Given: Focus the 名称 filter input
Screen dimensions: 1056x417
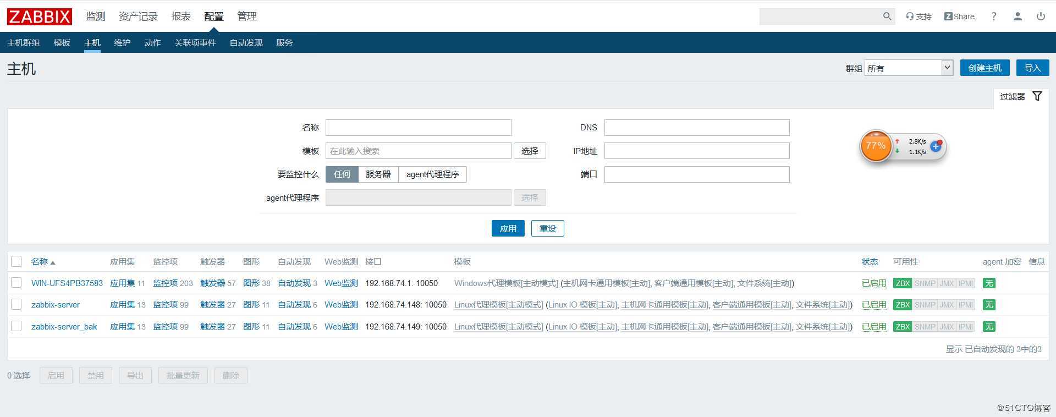Looking at the screenshot, I should pyautogui.click(x=418, y=128).
